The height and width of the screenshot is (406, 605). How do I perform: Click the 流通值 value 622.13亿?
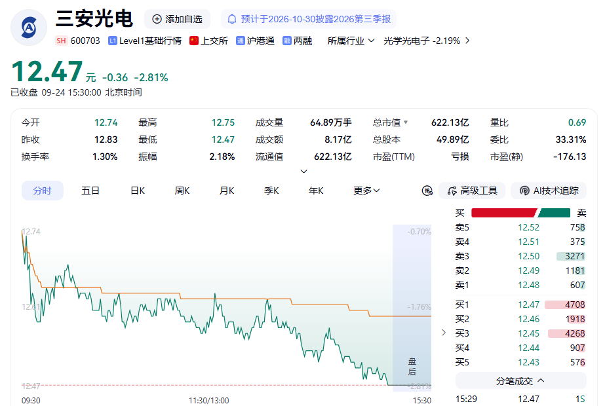pyautogui.click(x=332, y=157)
